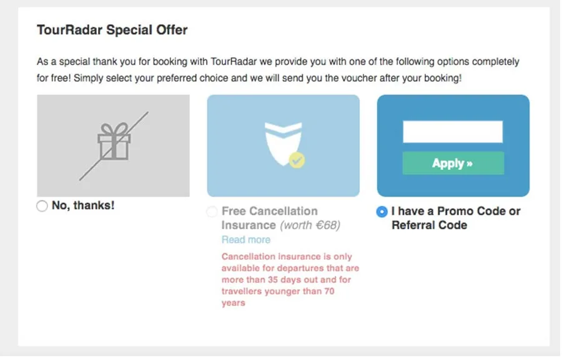Click the "TourRadar Special Offer" heading
562x357 pixels.
(x=112, y=30)
